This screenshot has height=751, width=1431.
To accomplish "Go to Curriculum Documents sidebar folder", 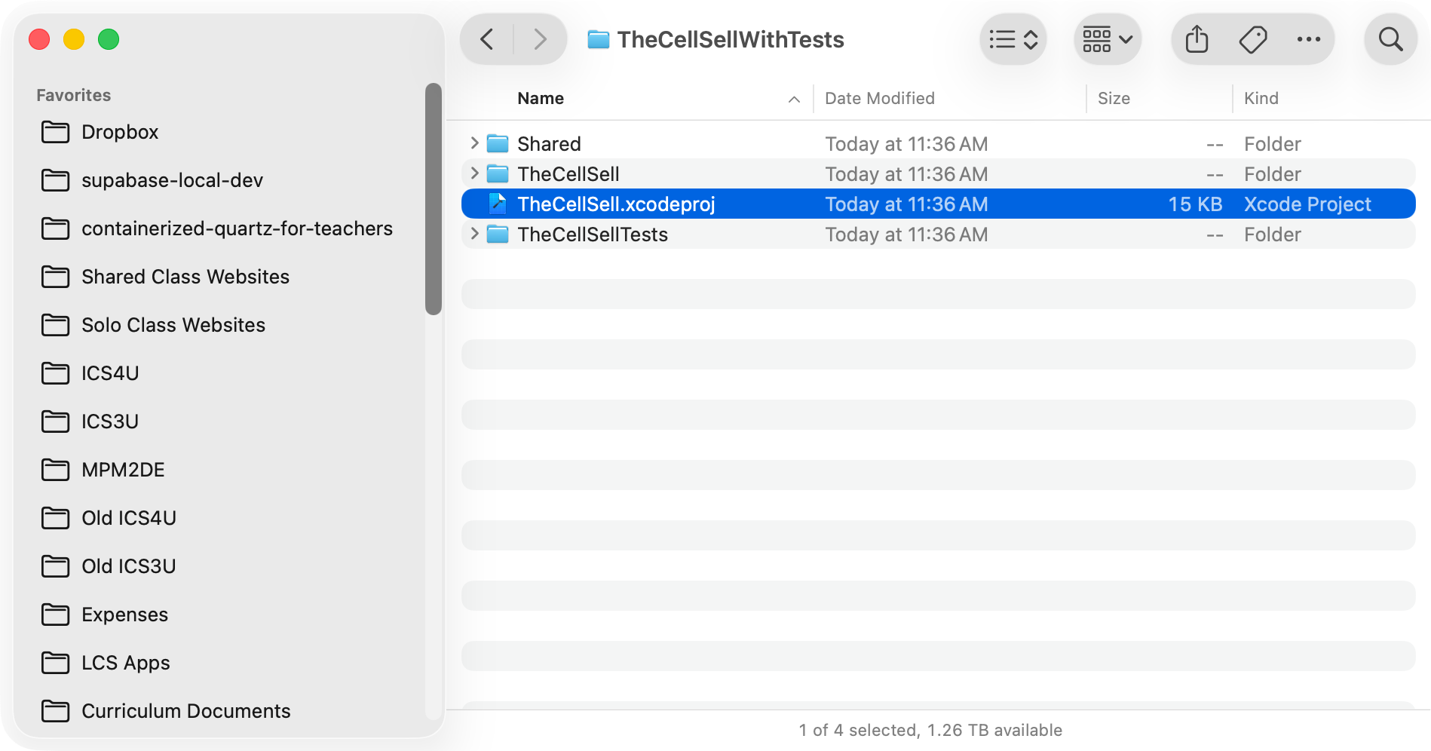I will pos(185,711).
